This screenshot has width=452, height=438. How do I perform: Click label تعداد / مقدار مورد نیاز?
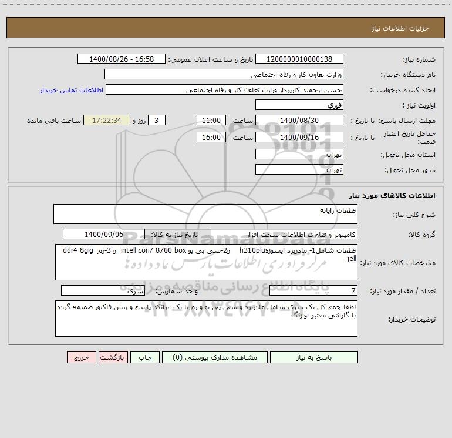tap(403, 292)
